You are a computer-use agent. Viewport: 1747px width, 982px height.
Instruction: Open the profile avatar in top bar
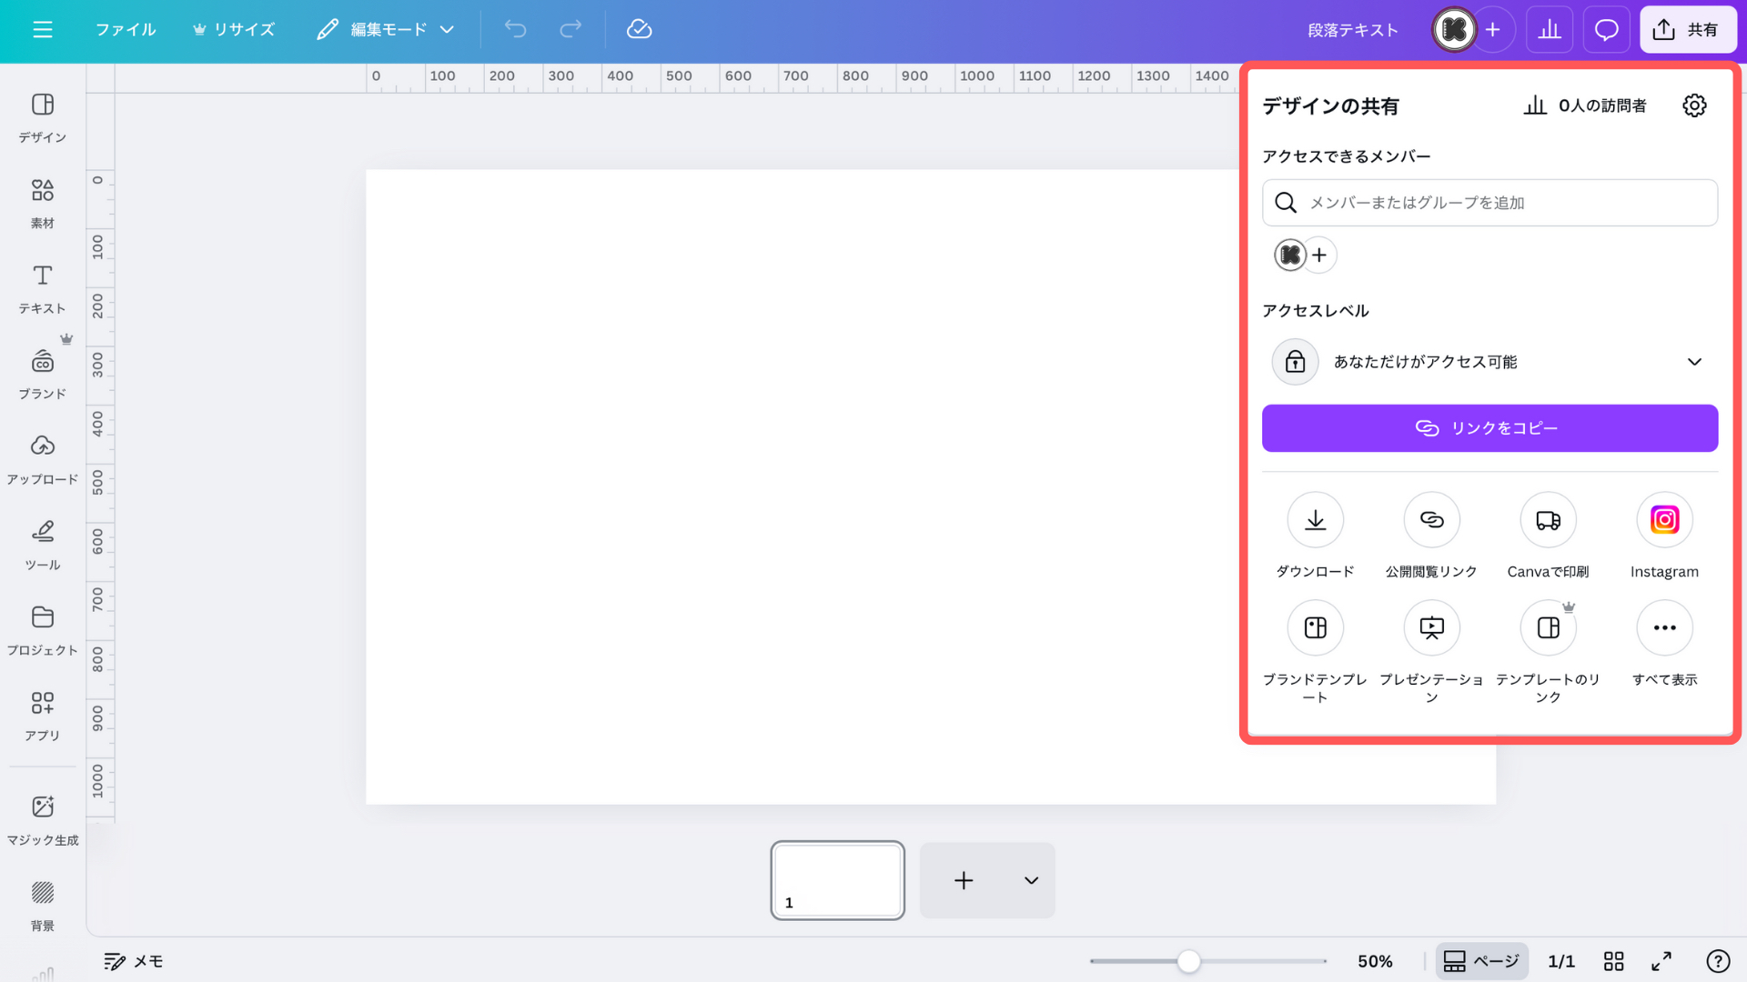(x=1454, y=30)
